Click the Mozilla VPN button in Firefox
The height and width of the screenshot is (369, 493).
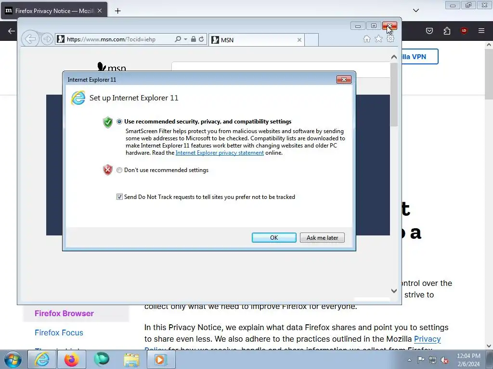(419, 57)
